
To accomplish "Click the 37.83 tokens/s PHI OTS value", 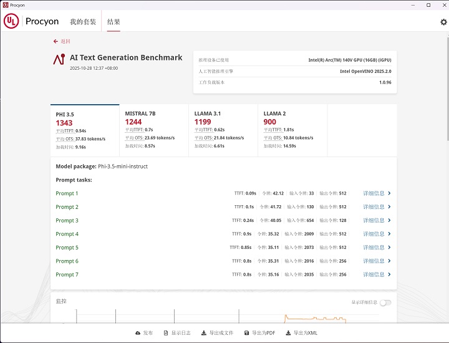I will point(90,139).
